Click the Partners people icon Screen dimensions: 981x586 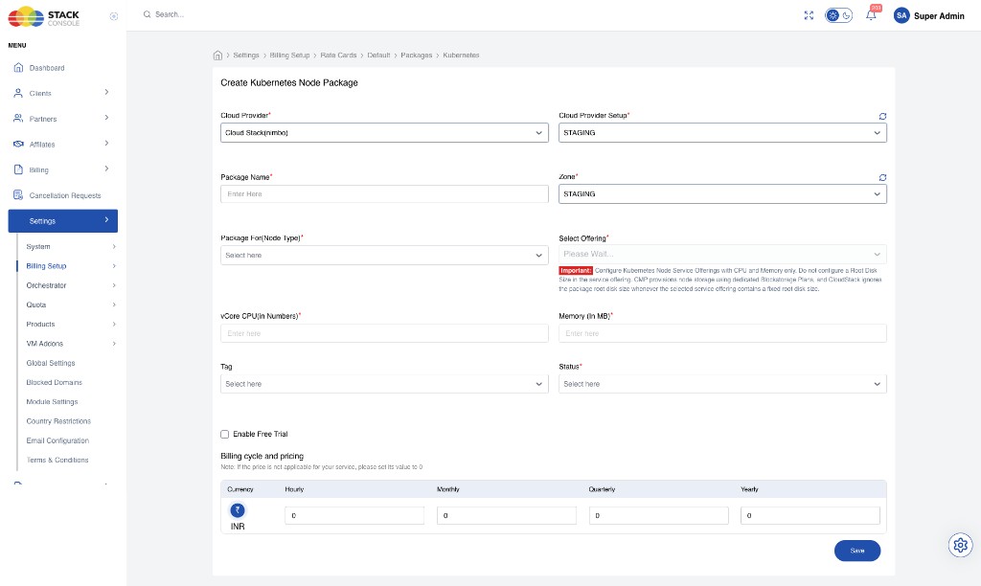click(18, 118)
